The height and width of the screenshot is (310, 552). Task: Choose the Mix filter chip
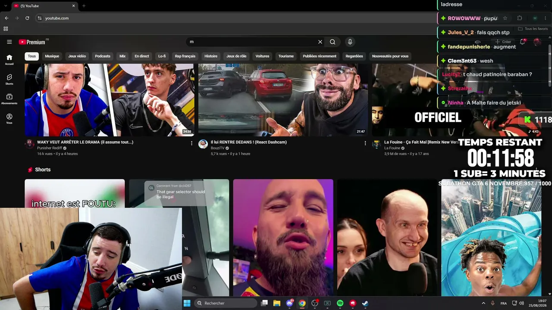[x=122, y=56]
